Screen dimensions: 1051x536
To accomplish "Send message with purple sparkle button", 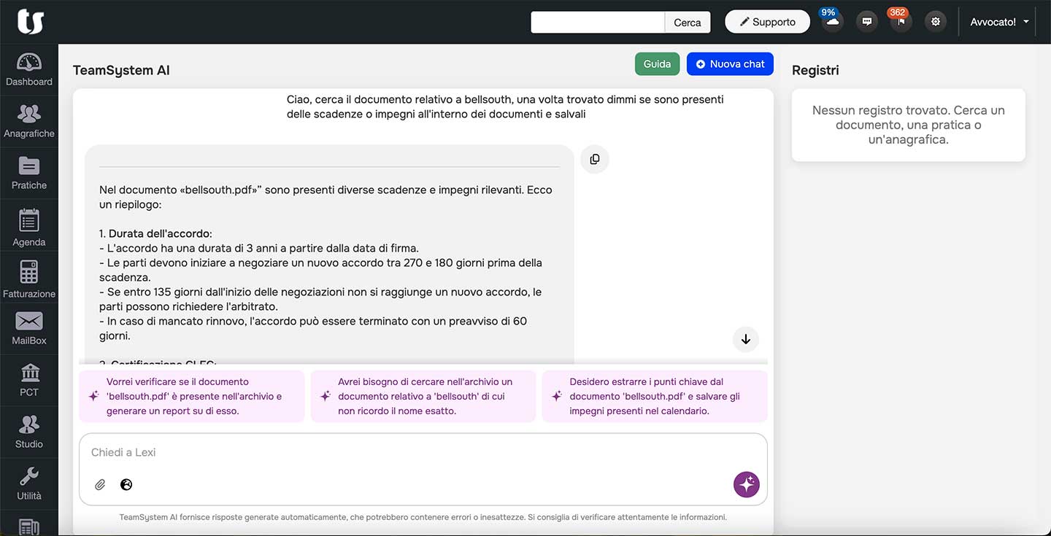I will tap(747, 484).
